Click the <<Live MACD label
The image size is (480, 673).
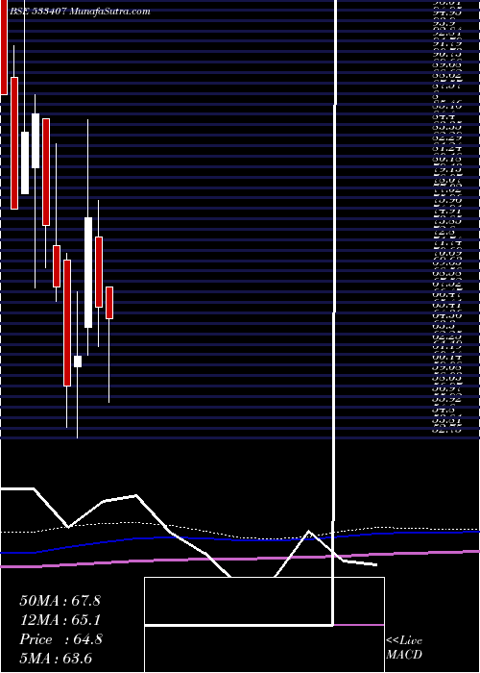pyautogui.click(x=404, y=648)
